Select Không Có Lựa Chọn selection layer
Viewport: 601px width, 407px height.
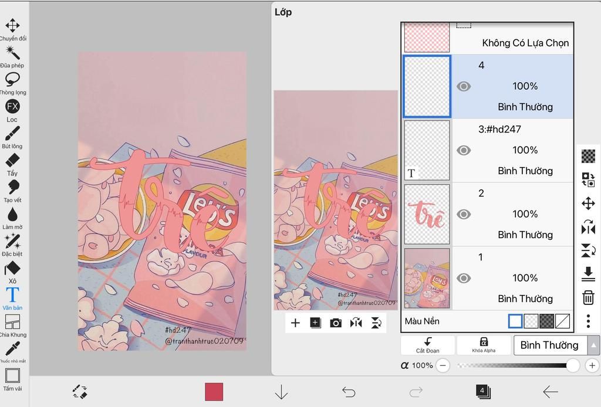coord(487,38)
